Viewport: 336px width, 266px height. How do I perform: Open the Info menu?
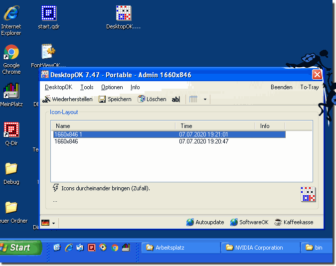pos(135,87)
